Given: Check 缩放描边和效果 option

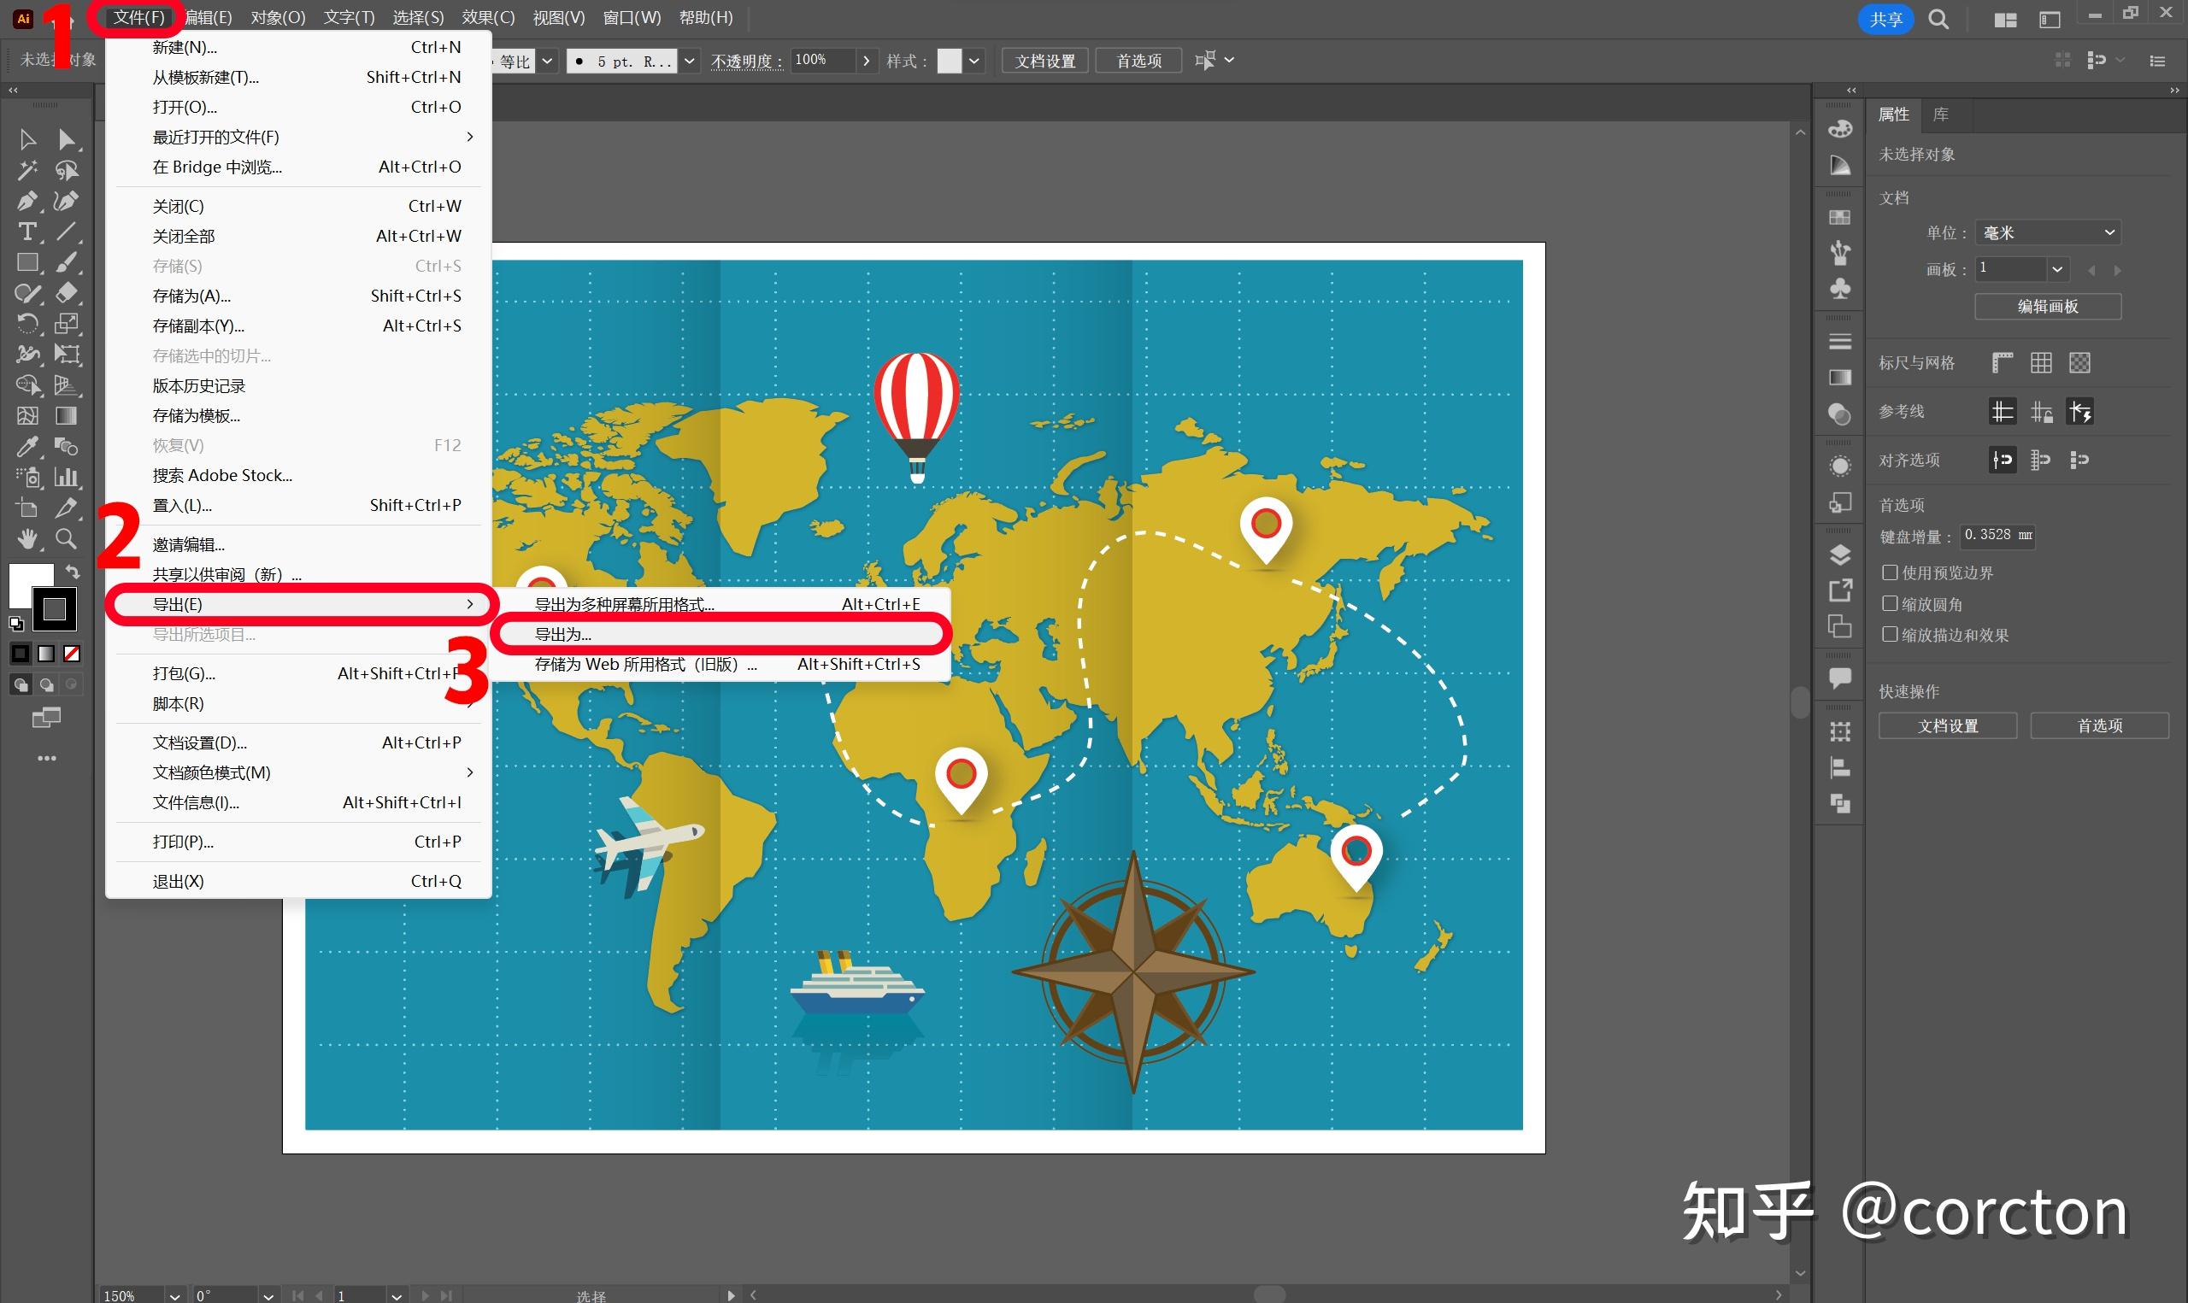Looking at the screenshot, I should point(1890,634).
